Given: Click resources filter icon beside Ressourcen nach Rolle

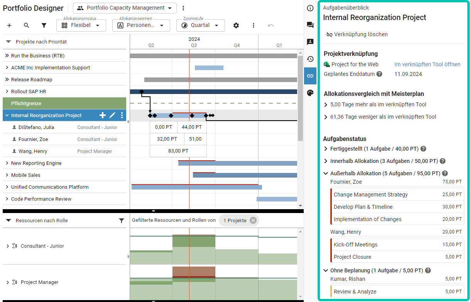Looking at the screenshot, I should point(122,221).
